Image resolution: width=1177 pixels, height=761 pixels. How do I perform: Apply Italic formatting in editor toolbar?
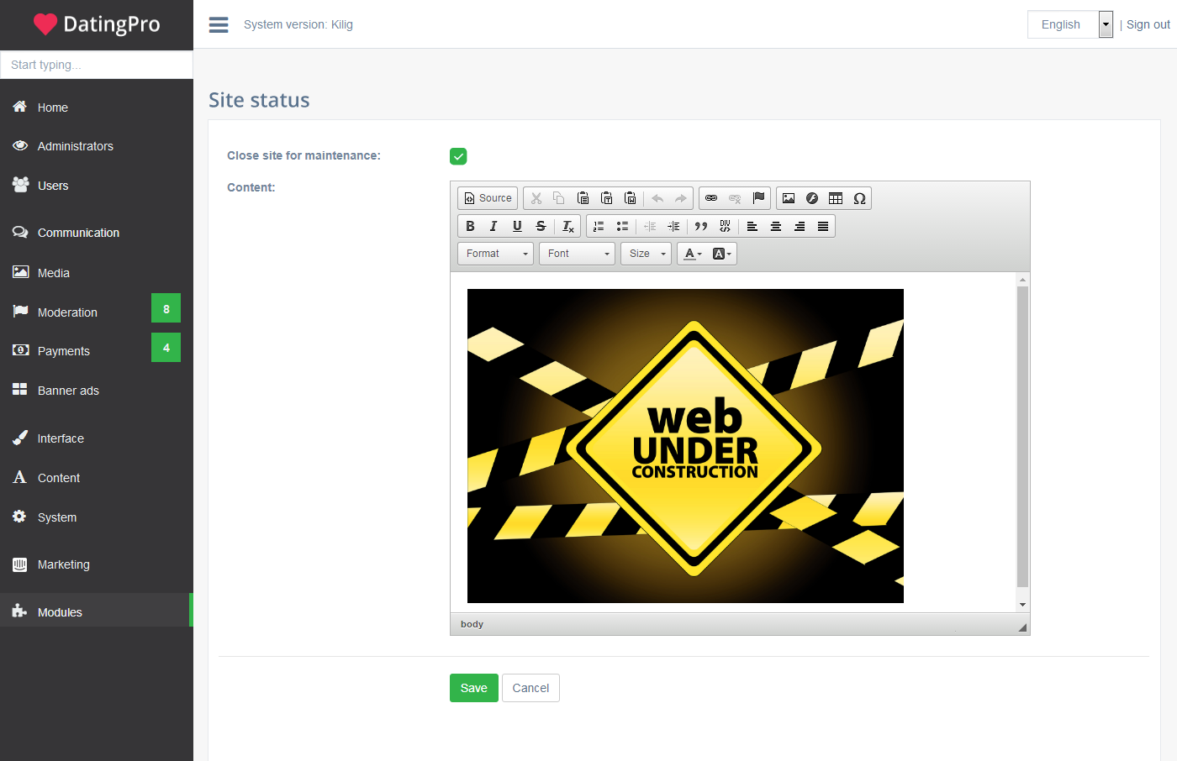click(x=493, y=226)
